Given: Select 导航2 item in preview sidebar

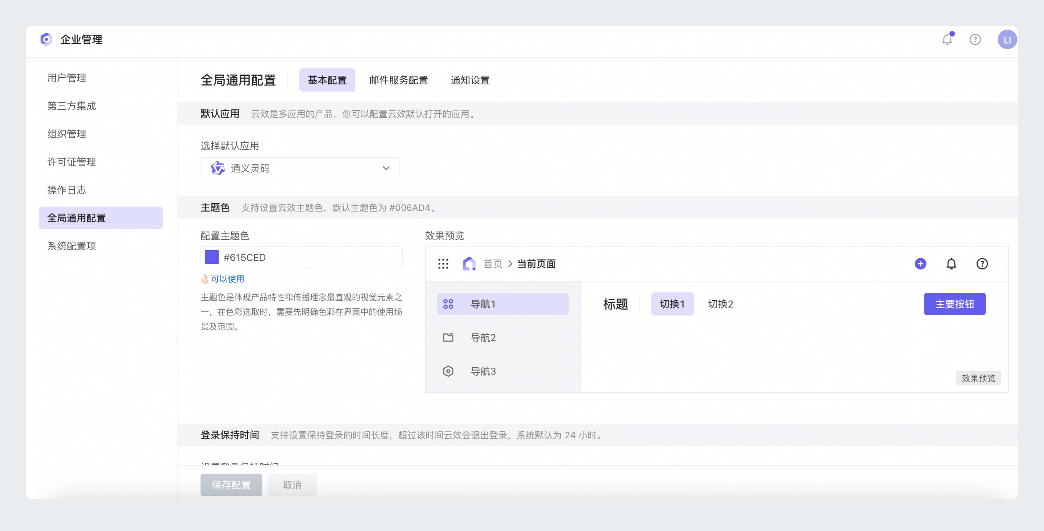Looking at the screenshot, I should pyautogui.click(x=502, y=337).
